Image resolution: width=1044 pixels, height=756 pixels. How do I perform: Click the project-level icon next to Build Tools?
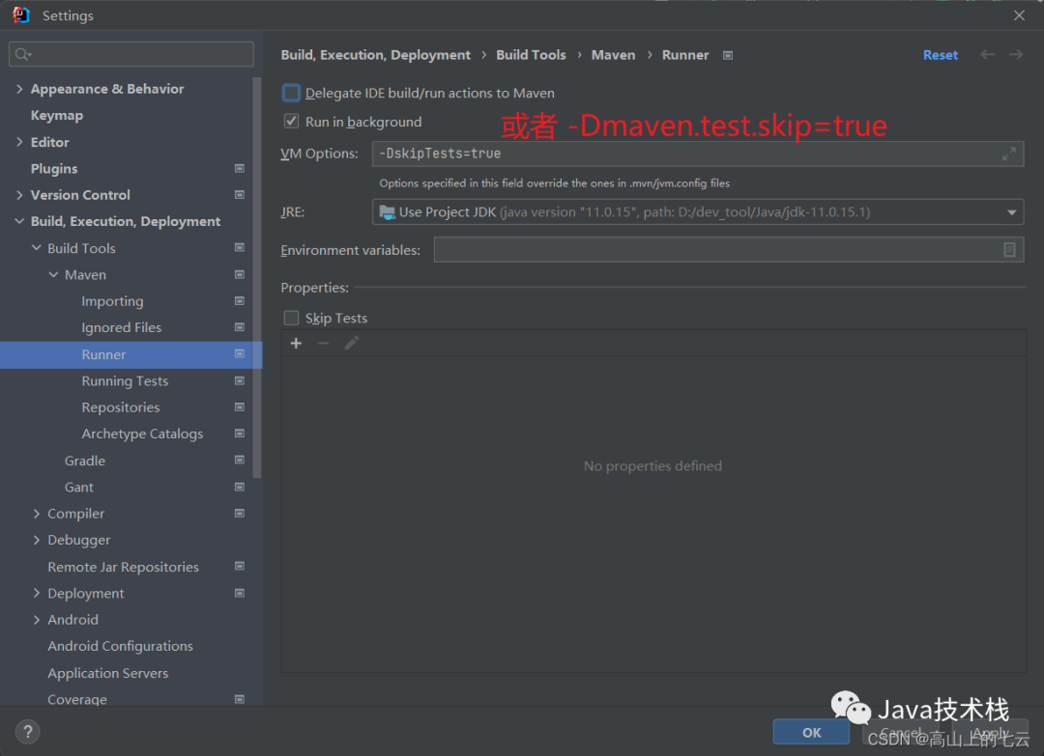[240, 248]
